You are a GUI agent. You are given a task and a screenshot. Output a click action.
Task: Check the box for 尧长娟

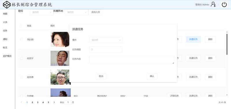point(21,39)
